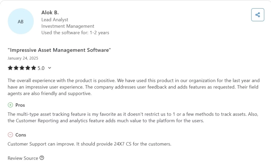
Task: Click the share icon button
Action: [x=258, y=15]
